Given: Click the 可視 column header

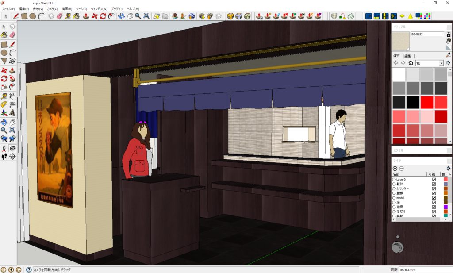Looking at the screenshot, I should point(432,174).
